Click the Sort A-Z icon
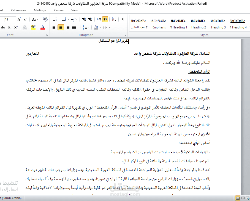Image resolution: width=250 pixels, height=201 pixels. click(114, 19)
